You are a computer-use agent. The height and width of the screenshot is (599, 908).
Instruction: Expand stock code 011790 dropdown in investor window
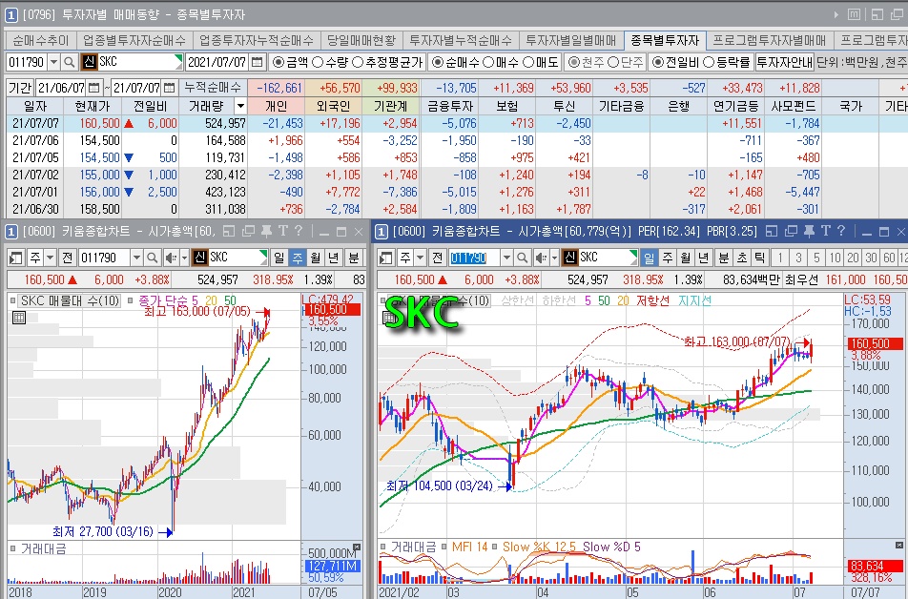coord(53,61)
